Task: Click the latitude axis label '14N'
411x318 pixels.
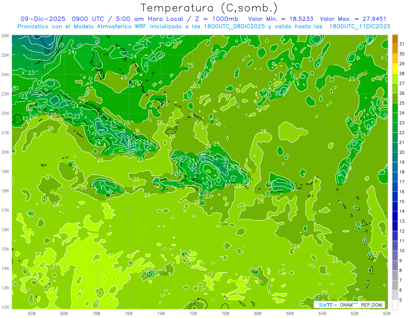Action: [x=5, y=268]
